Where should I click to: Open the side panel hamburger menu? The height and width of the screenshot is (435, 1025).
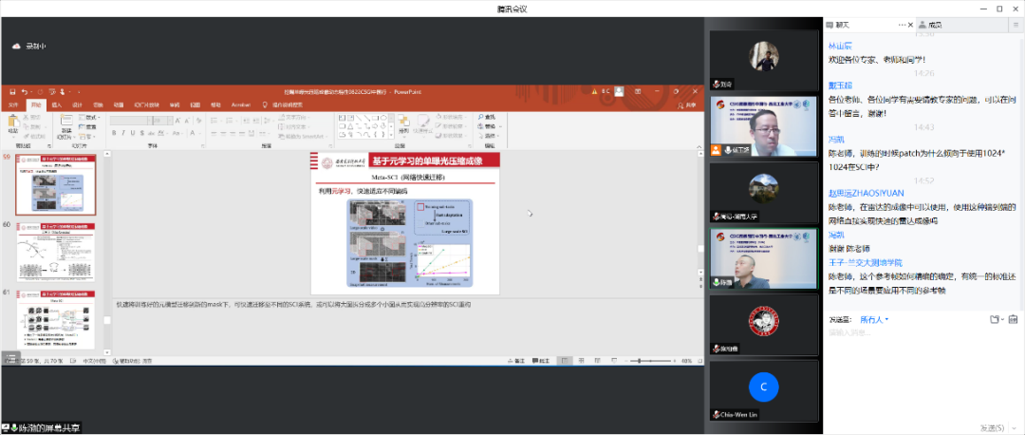tap(1016, 24)
